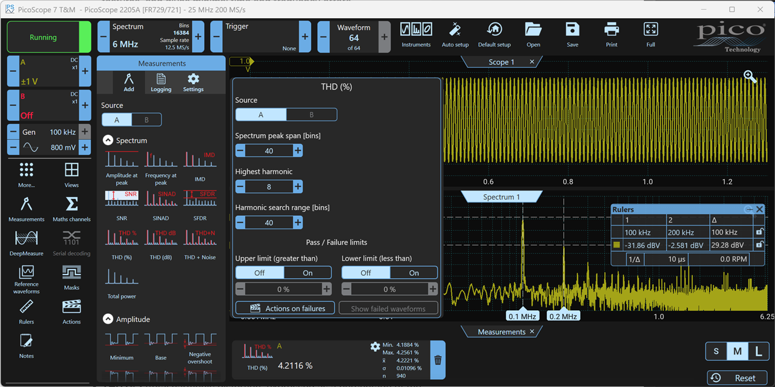This screenshot has height=387, width=775.
Task: Click the 0.2 MHz ruler handle
Action: tap(563, 316)
